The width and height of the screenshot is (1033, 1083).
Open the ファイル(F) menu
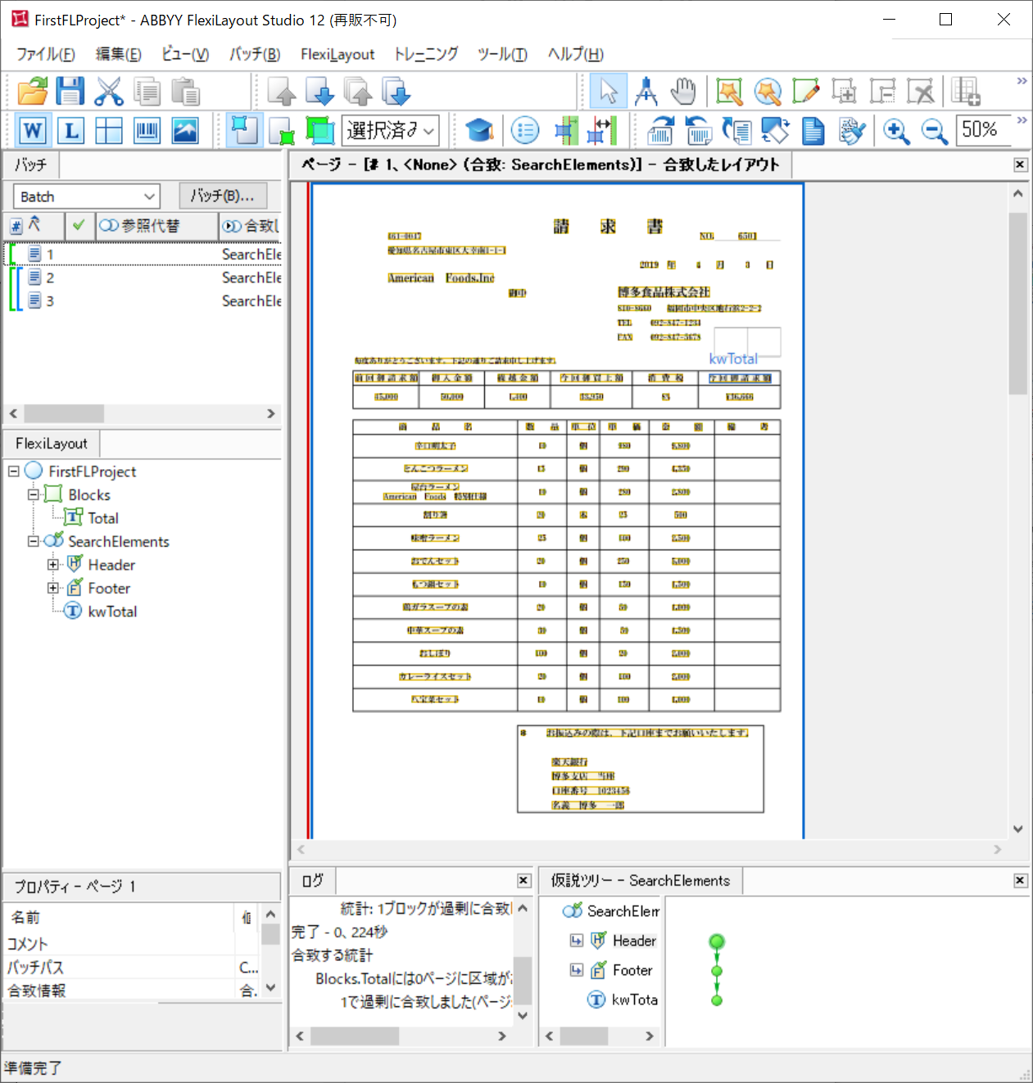[46, 54]
